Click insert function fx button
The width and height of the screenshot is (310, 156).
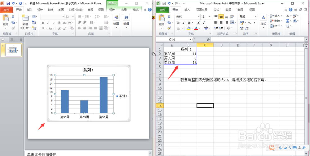click(208, 40)
